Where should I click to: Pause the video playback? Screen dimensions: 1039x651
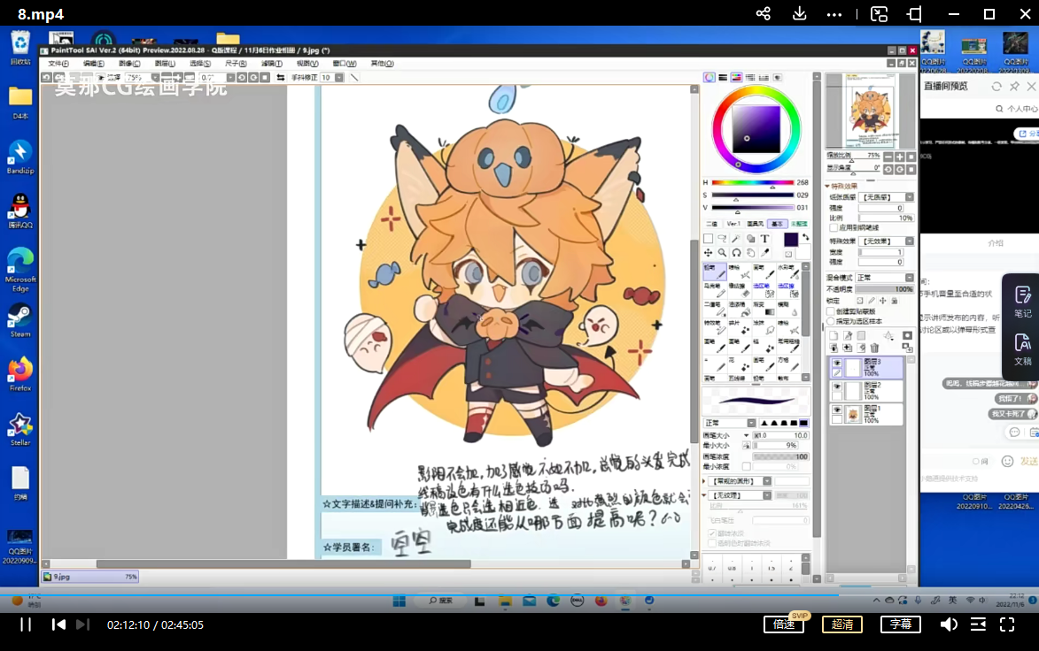(x=26, y=624)
